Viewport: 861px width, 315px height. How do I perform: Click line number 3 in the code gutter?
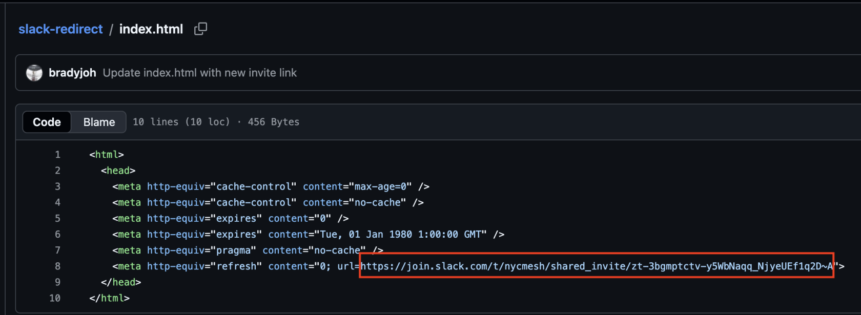[x=57, y=186]
